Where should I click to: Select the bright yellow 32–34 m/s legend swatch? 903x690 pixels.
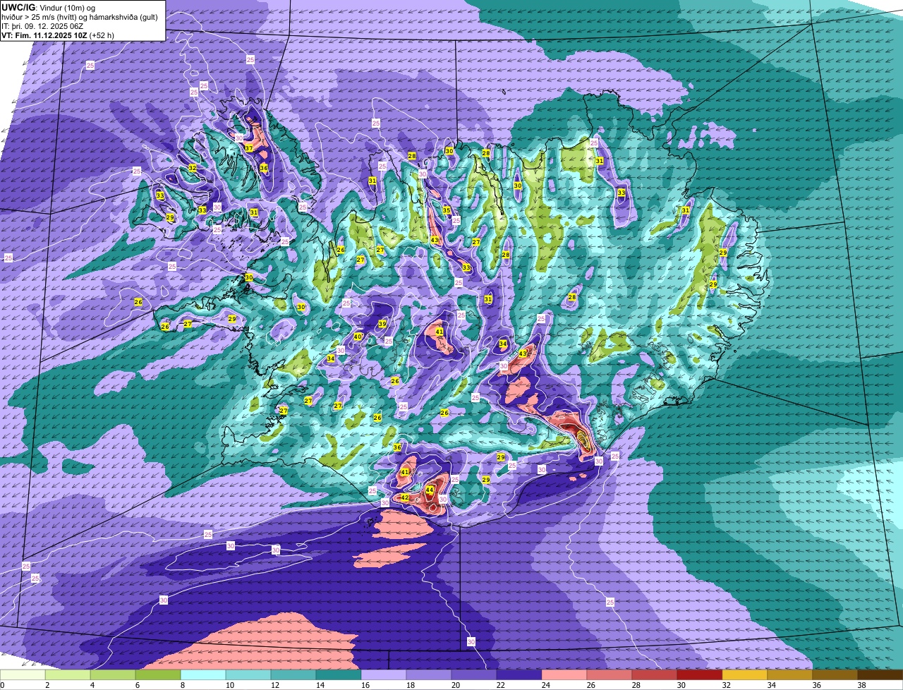tap(745, 675)
